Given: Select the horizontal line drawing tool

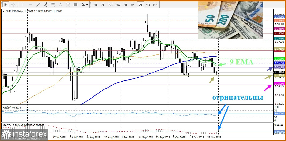Looking at the screenshot, I should [x=31, y=5].
